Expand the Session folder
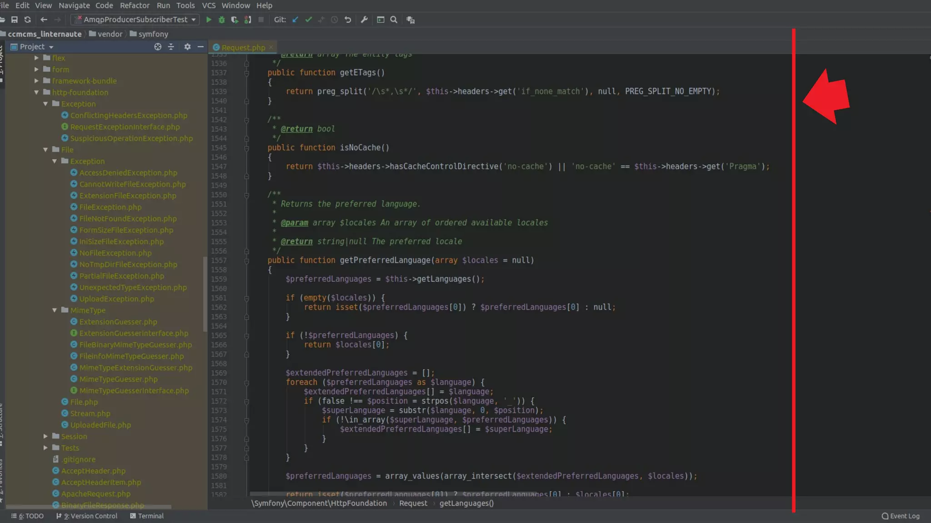The image size is (931, 523). [x=45, y=436]
